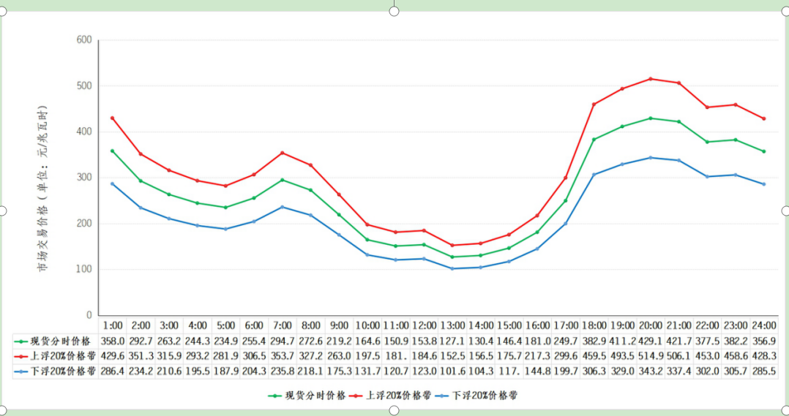
Task: Click the 上浮20%价格带 row header in data table
Action: [56, 355]
